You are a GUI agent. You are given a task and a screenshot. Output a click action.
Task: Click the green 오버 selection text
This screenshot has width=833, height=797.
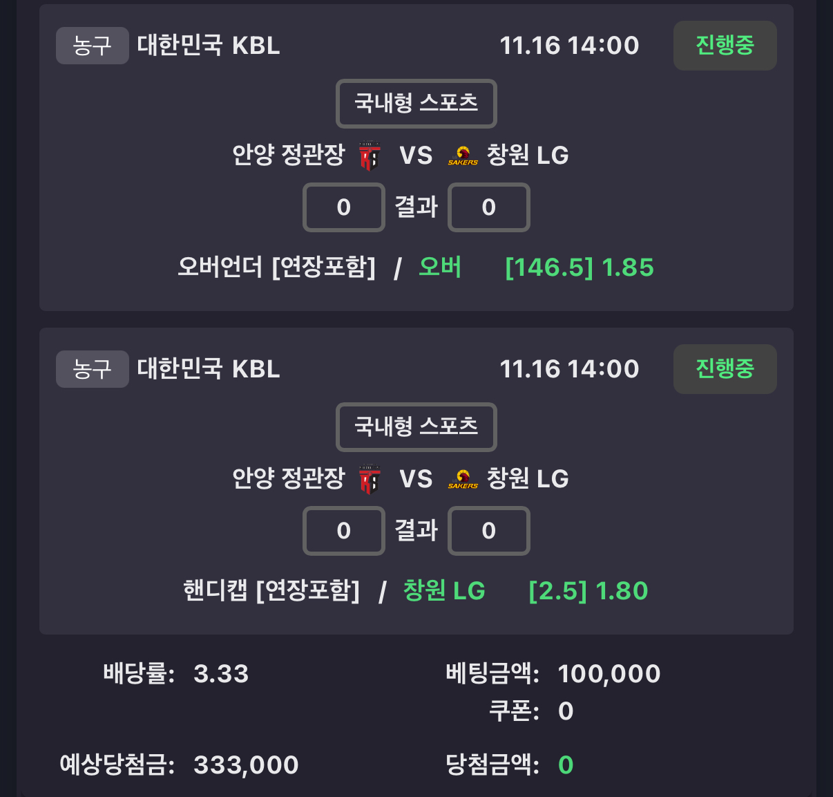coord(440,267)
